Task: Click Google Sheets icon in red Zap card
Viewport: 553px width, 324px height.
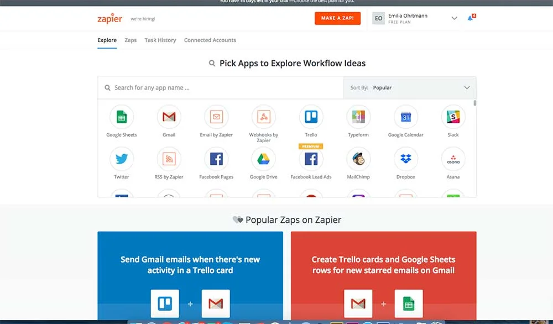Action: click(x=409, y=304)
